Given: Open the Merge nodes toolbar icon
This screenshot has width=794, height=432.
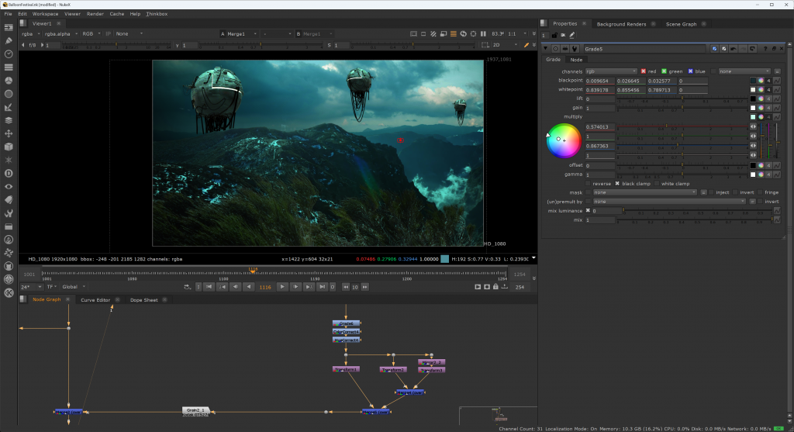Looking at the screenshot, I should point(9,120).
